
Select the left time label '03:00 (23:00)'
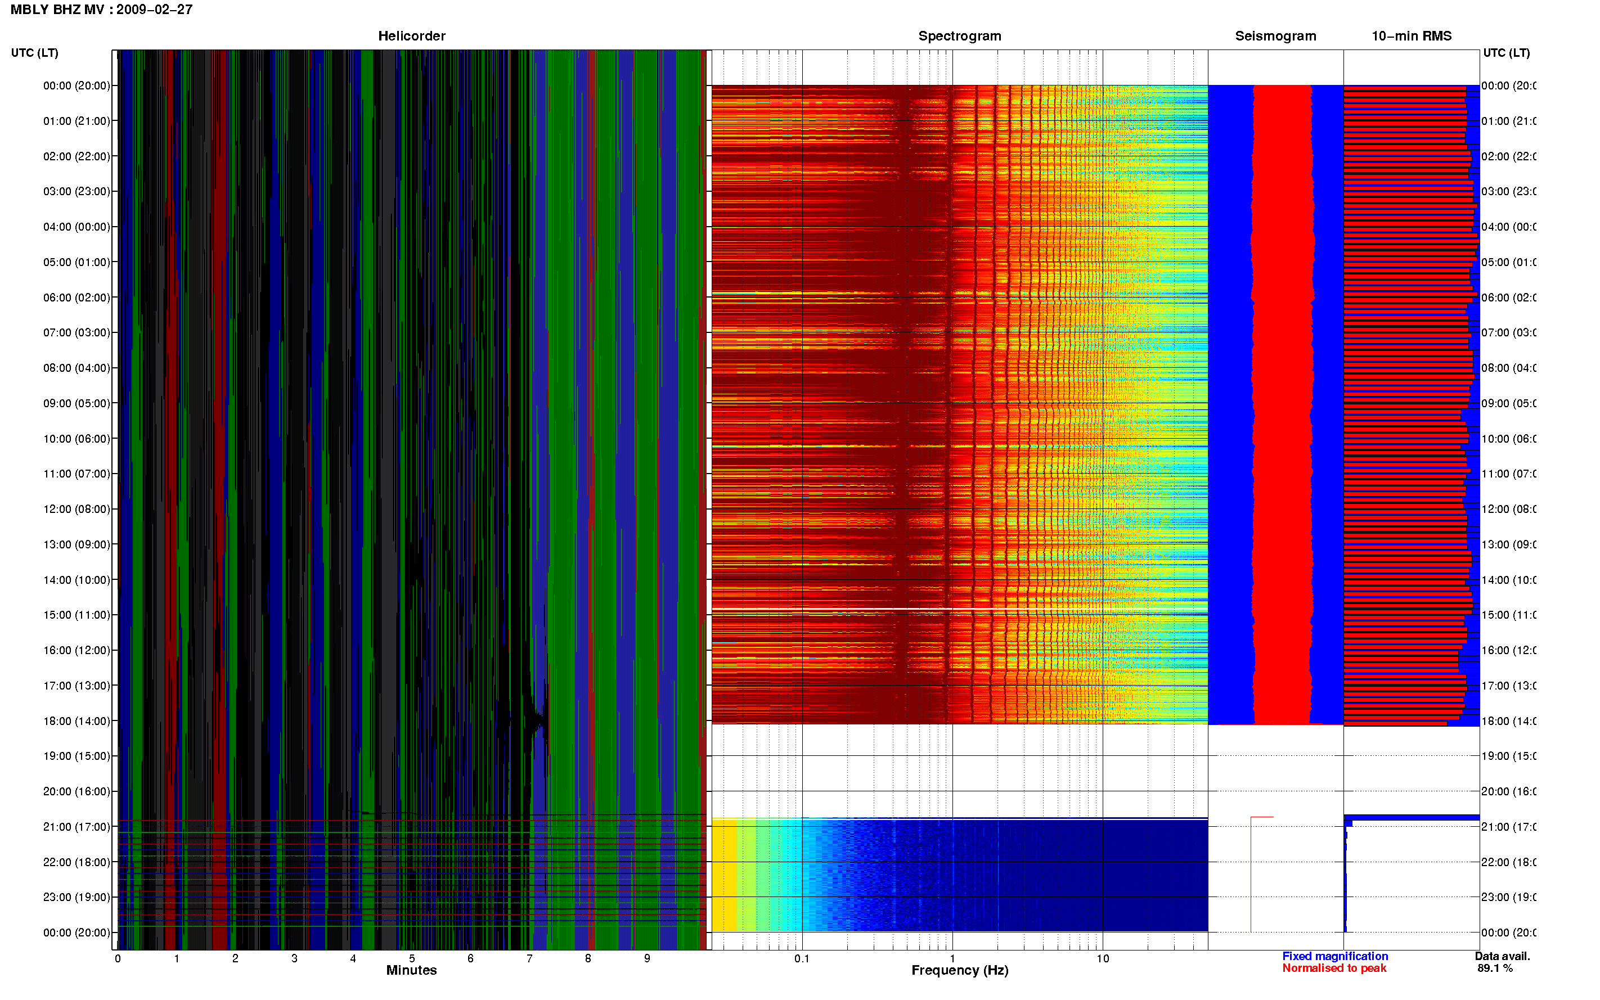coord(77,192)
